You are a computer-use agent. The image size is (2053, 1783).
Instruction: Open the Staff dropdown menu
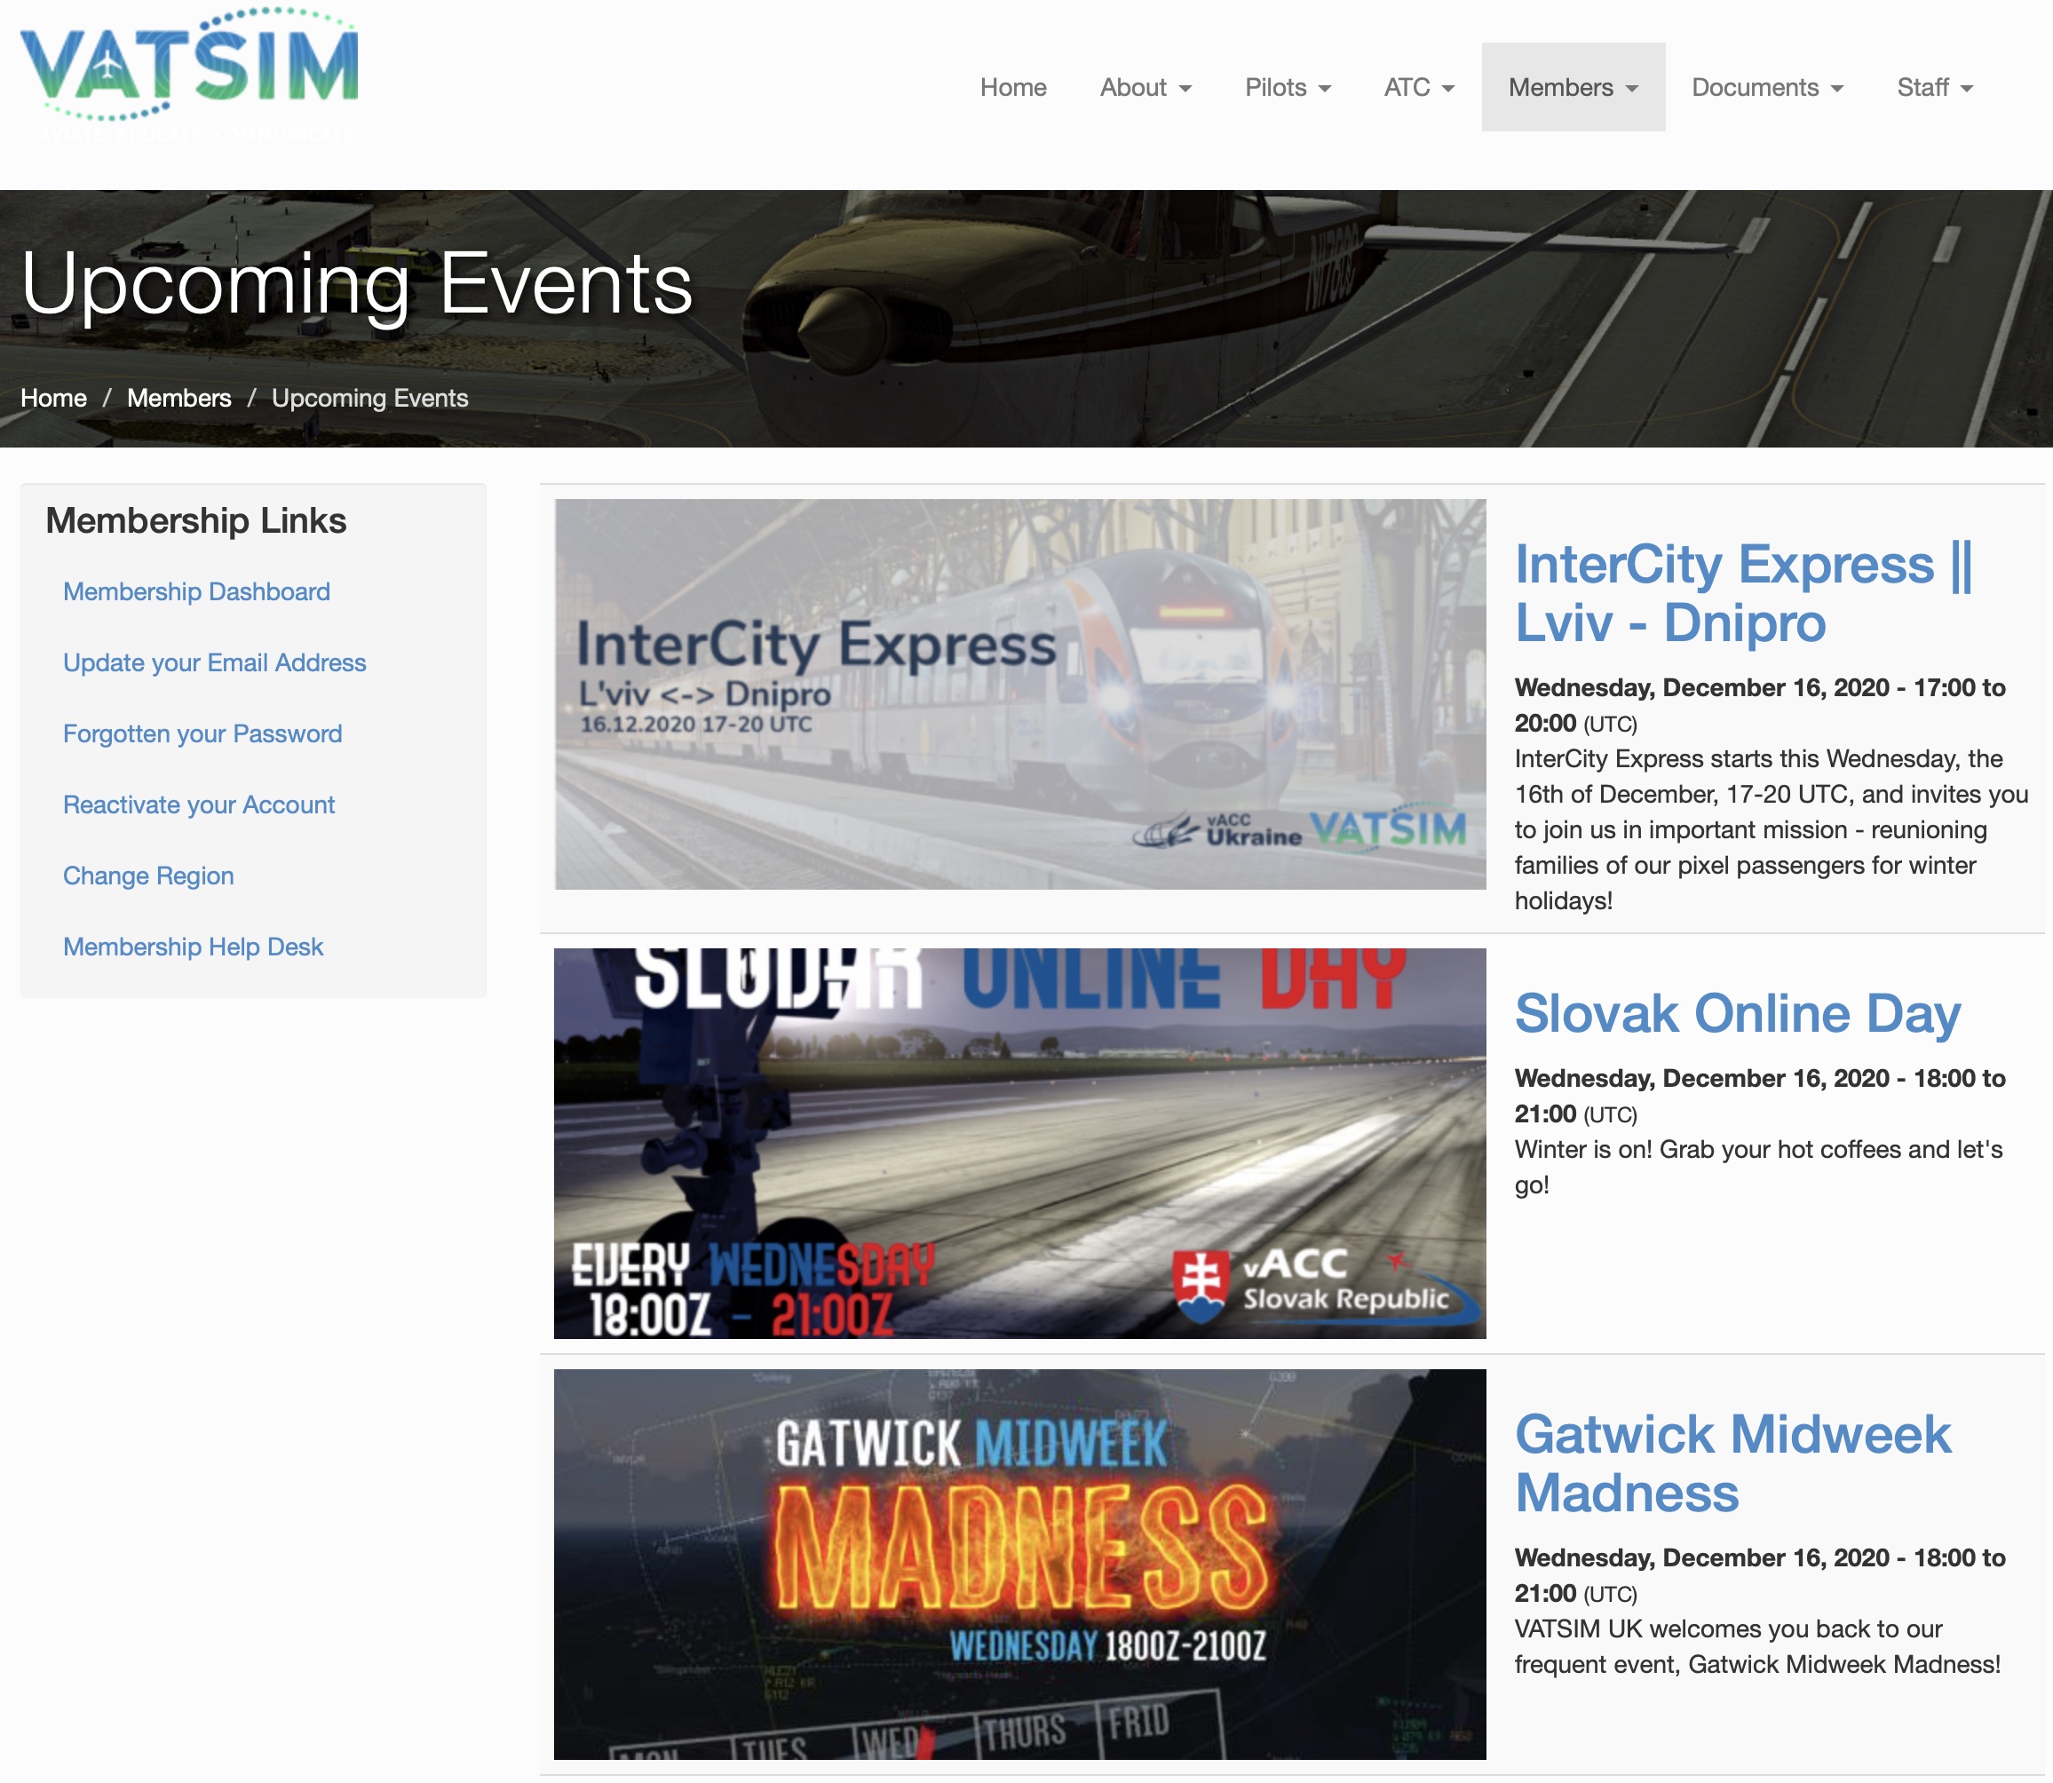[x=1934, y=88]
